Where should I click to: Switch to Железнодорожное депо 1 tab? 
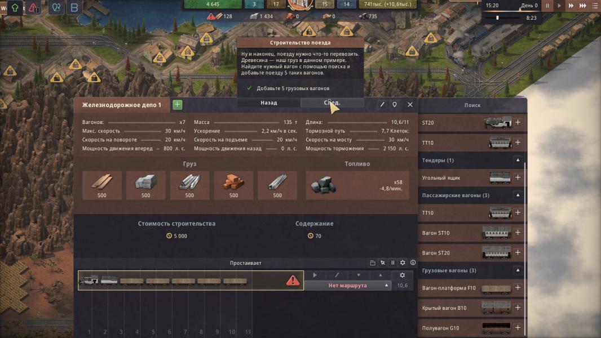(x=122, y=105)
